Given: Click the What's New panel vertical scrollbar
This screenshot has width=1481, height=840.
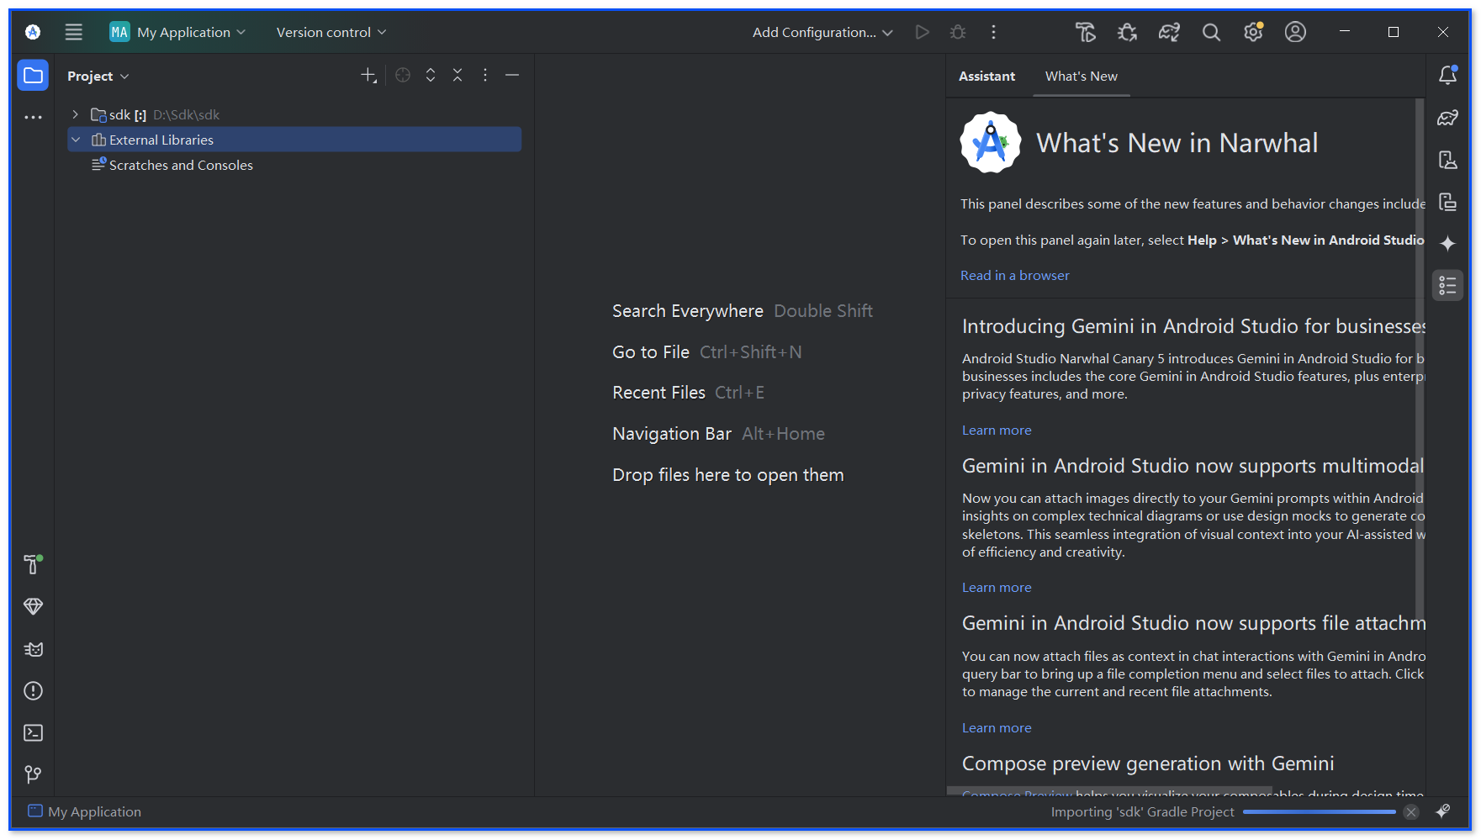Looking at the screenshot, I should [1420, 360].
